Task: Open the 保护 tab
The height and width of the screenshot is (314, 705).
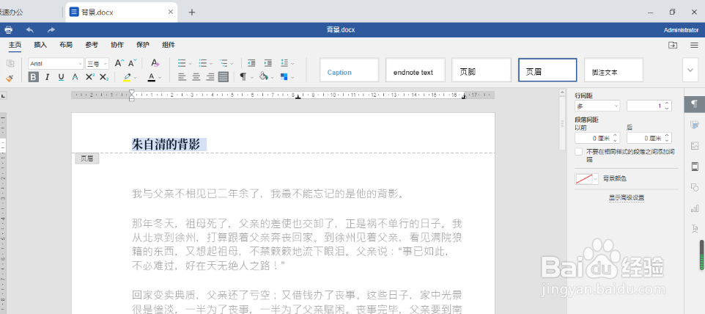Action: pos(143,45)
